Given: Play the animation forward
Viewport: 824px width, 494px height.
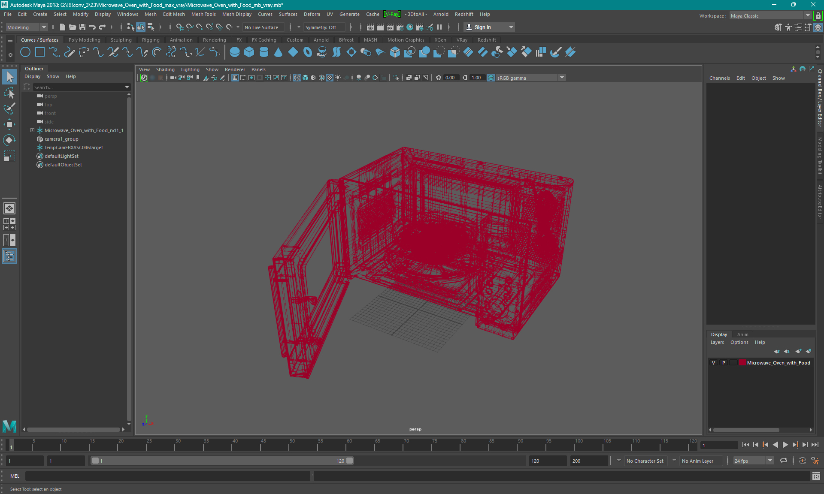Looking at the screenshot, I should pos(785,445).
